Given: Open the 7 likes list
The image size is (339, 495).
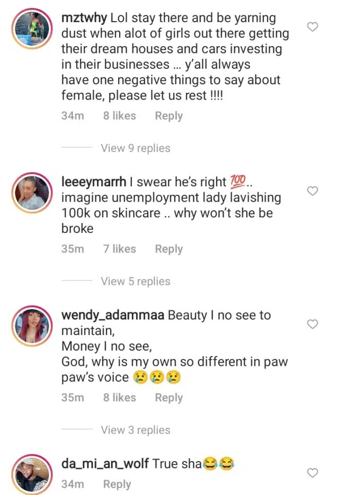Looking at the screenshot, I should click(119, 249).
